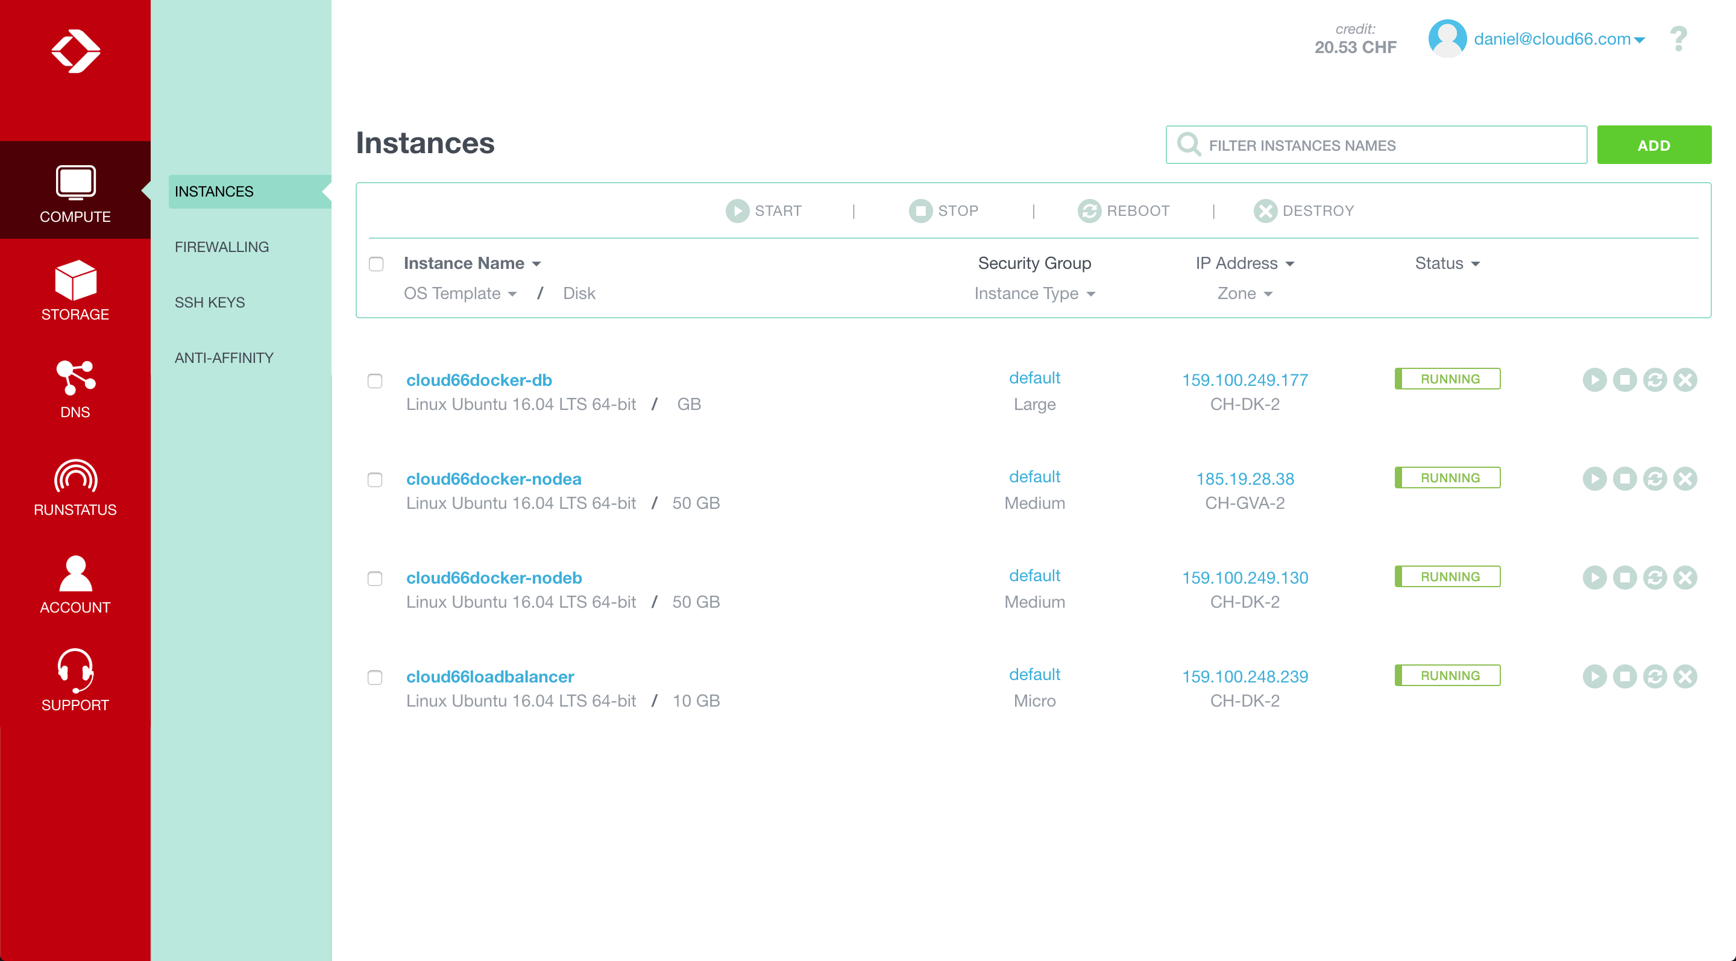
Task: Open the cloud66docker-nodeb instance link
Action: click(494, 578)
